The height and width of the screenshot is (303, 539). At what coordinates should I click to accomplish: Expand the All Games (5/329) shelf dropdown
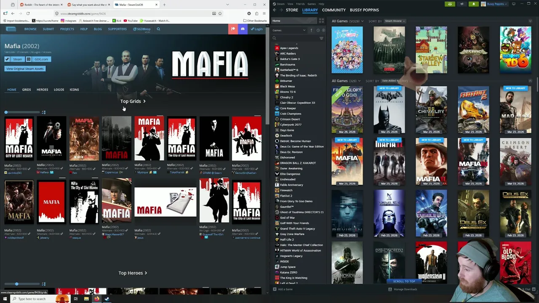coord(362,21)
